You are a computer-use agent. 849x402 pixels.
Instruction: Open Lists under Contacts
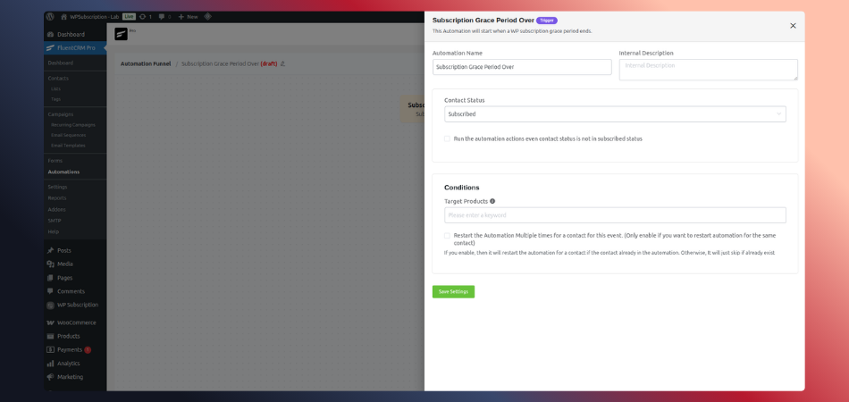(55, 88)
